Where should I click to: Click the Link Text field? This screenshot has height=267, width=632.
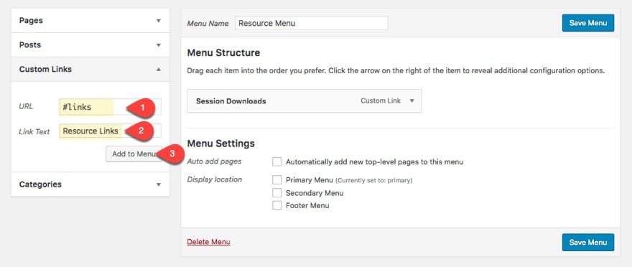click(110, 131)
